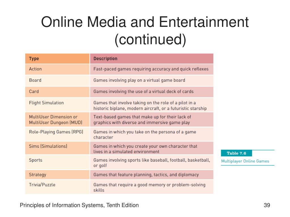
Task: Click the '(continued)' subtitle text
Action: [150, 39]
